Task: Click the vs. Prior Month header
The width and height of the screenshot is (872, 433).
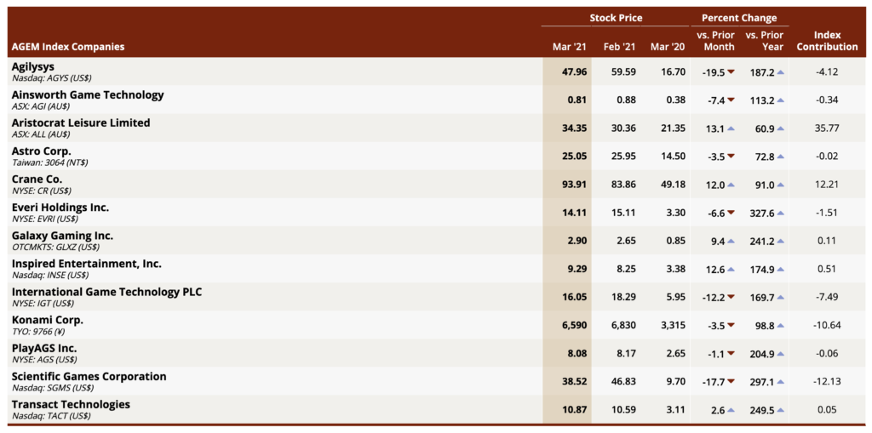Action: click(715, 41)
